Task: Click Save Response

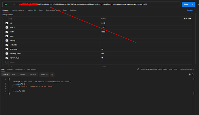Action: tap(186, 69)
